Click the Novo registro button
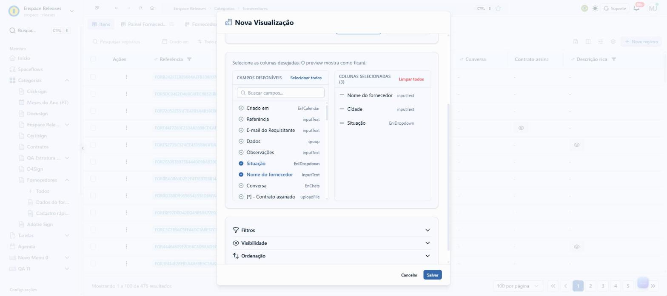 pyautogui.click(x=641, y=42)
